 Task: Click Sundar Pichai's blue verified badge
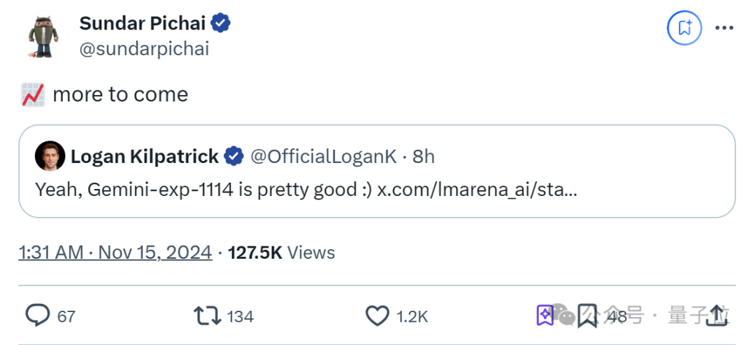tap(222, 23)
